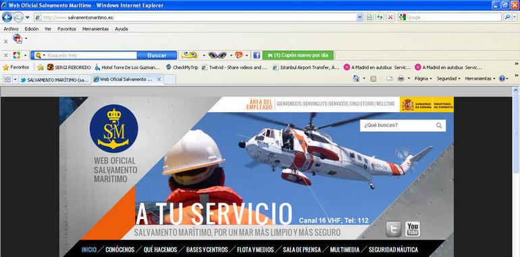Viewport: 520px width, 257px height.
Task: Open the YouTube icon on the banner
Action: point(413,229)
